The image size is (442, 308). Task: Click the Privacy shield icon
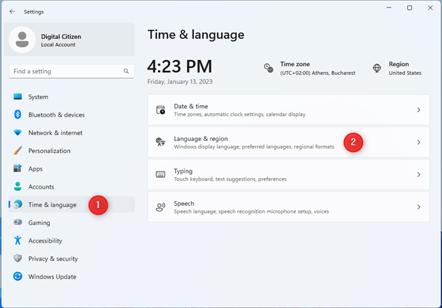pyautogui.click(x=18, y=258)
